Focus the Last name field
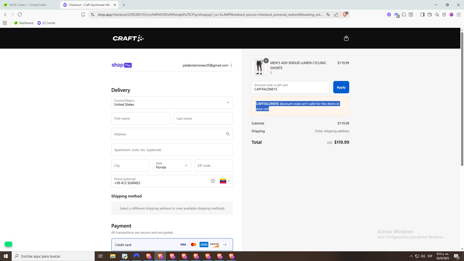The image size is (464, 261). click(203, 118)
